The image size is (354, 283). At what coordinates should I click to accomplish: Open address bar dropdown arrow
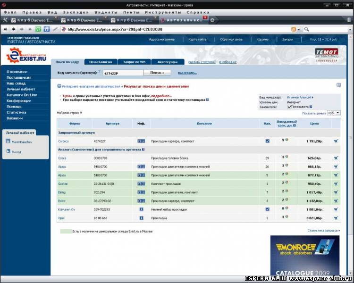coord(299,30)
